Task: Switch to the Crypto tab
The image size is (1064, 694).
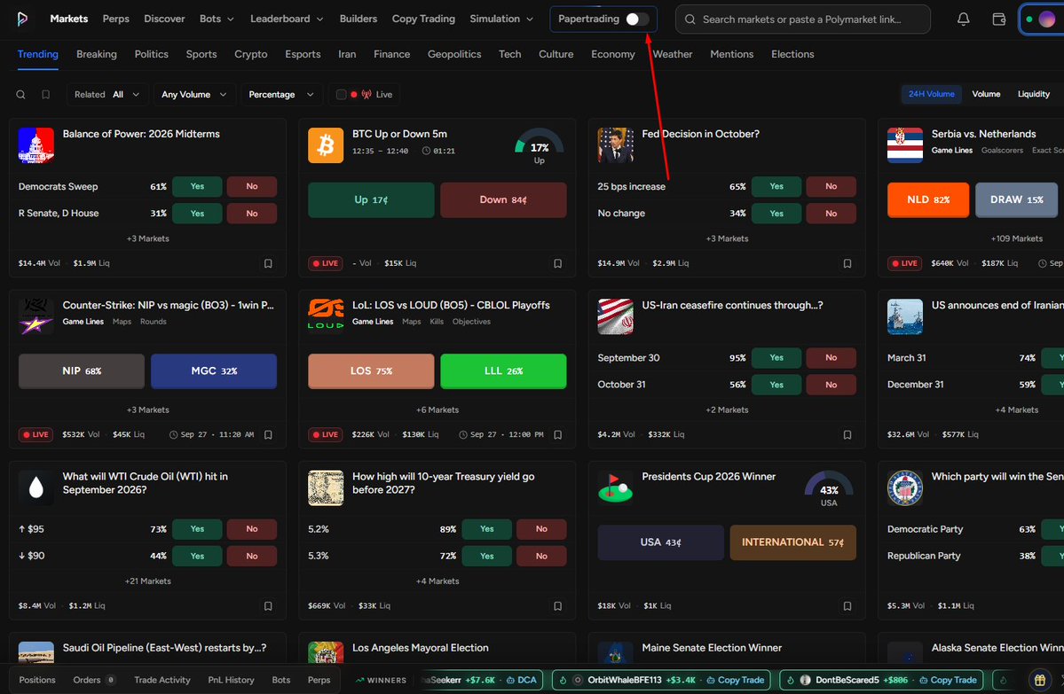Action: 251,54
